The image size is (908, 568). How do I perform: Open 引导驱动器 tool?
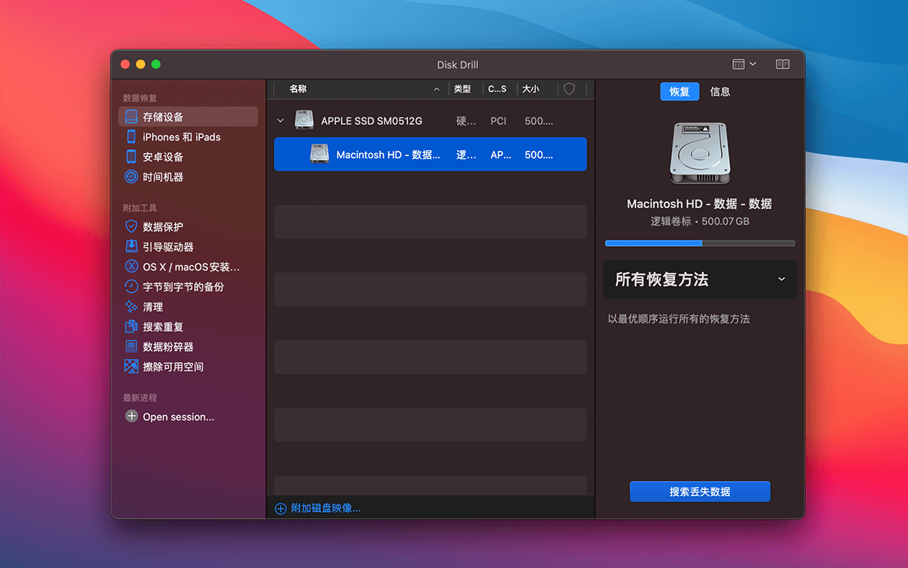(188, 247)
